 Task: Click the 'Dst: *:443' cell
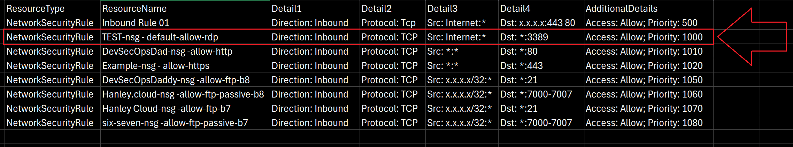pos(521,65)
